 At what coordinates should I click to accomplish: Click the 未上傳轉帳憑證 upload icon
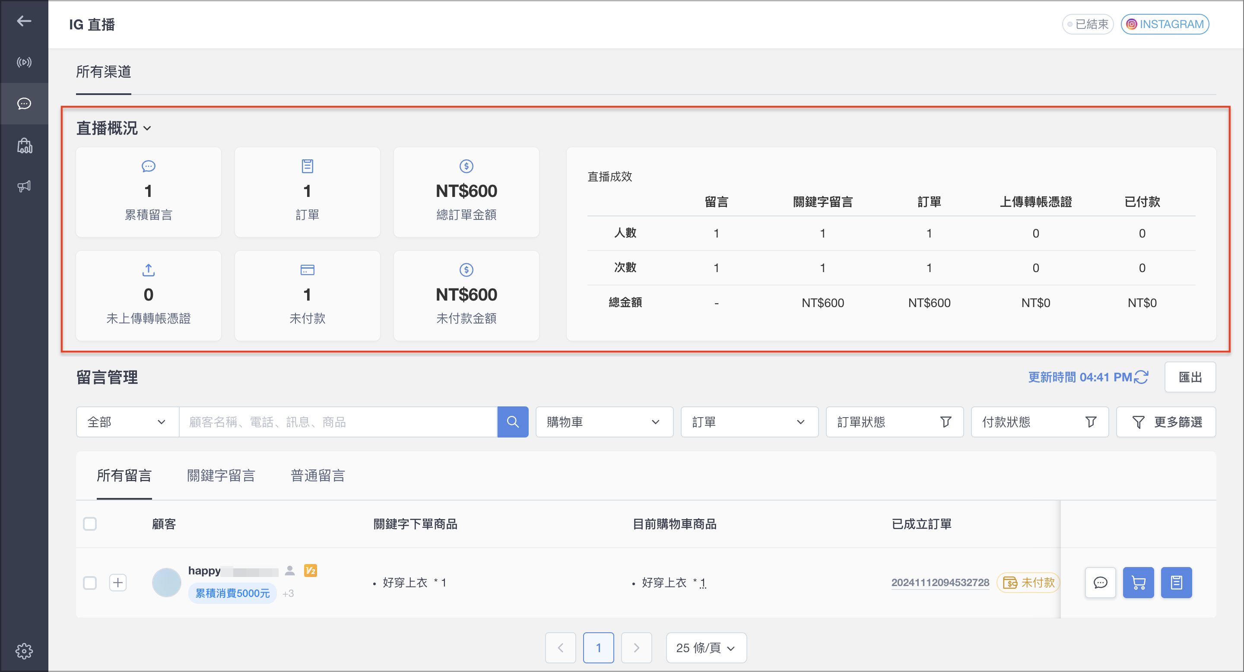(x=148, y=270)
